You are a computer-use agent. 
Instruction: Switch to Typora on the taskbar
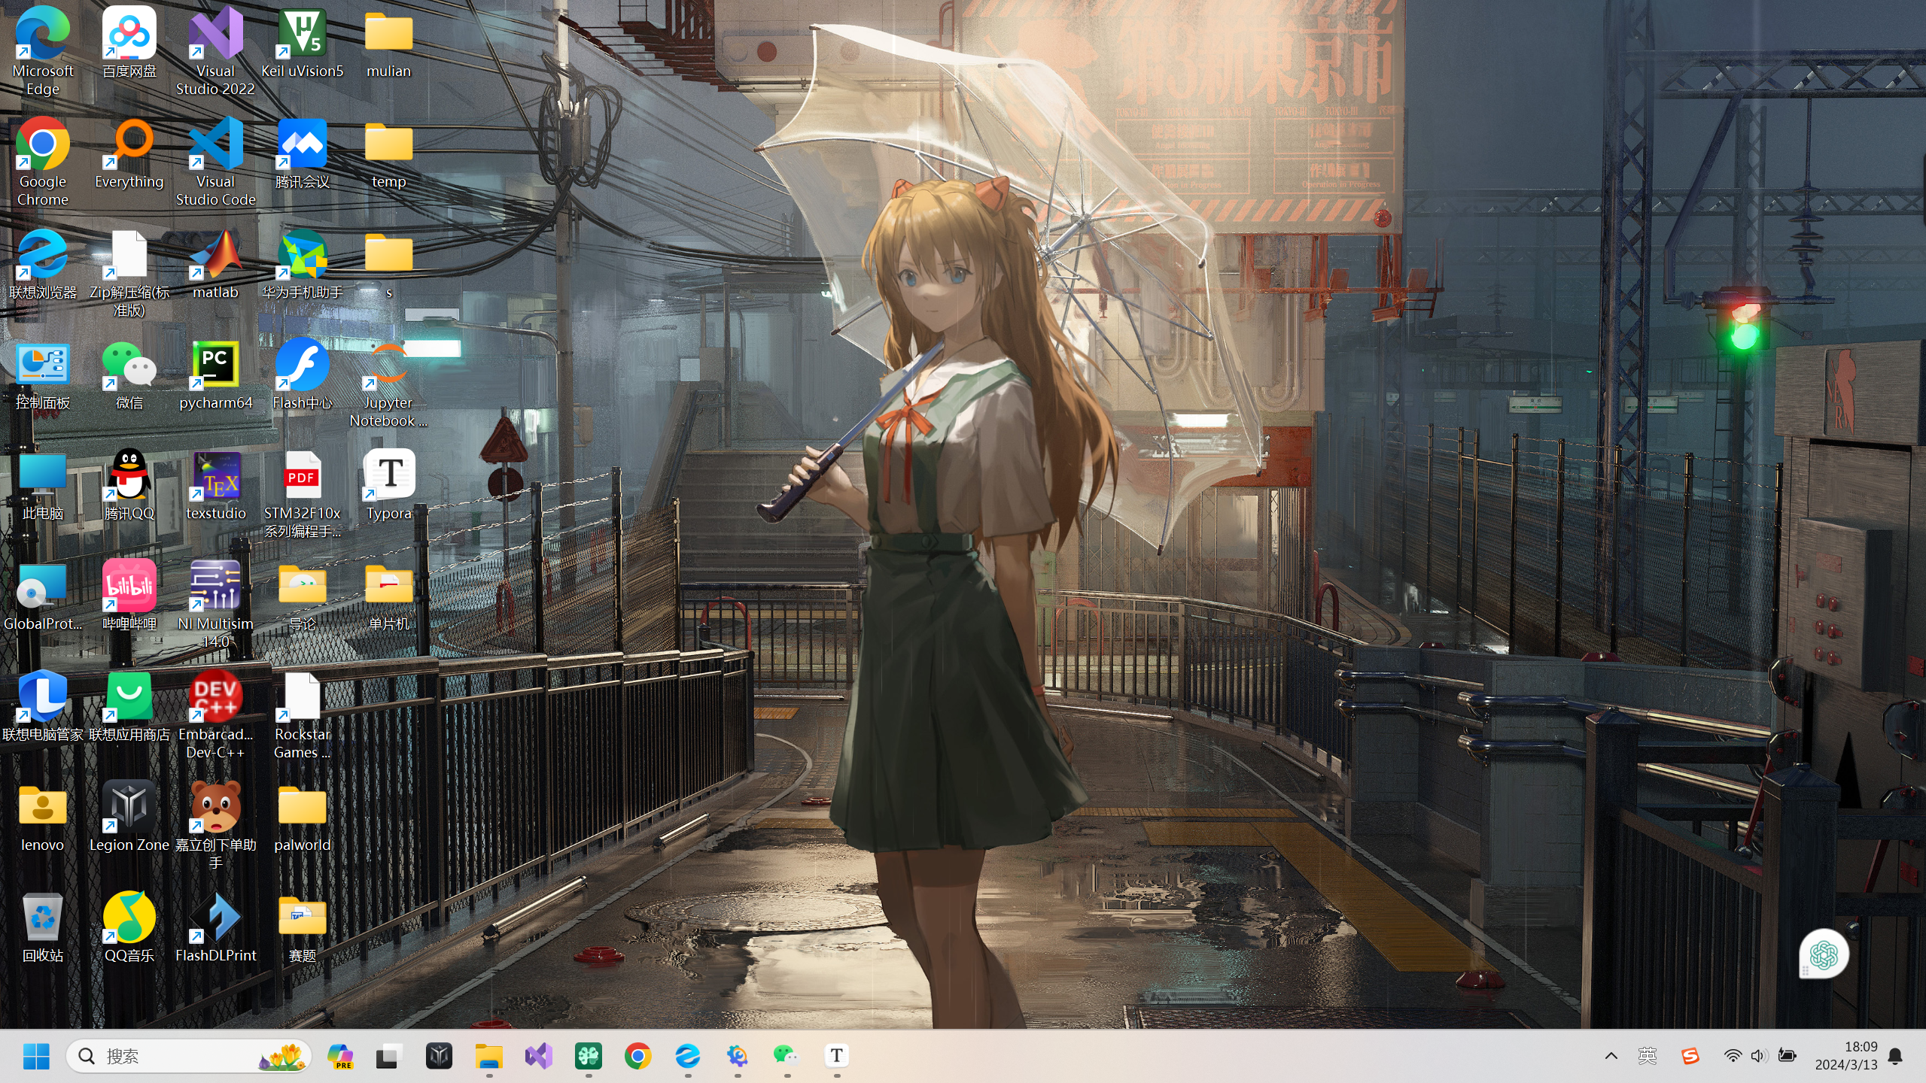(836, 1056)
